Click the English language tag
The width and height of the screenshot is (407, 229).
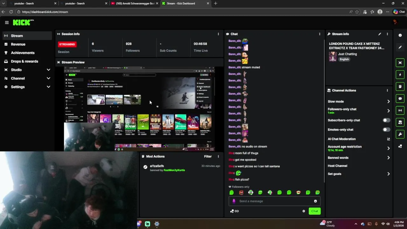pyautogui.click(x=344, y=59)
